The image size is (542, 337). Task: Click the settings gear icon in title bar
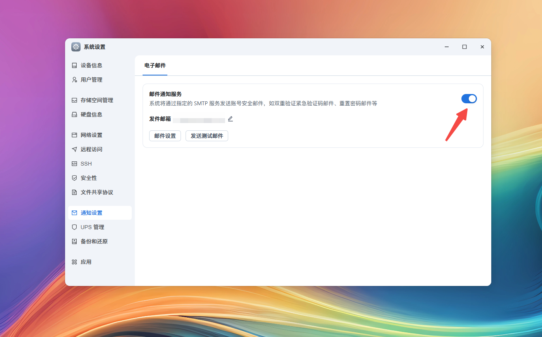pos(76,46)
